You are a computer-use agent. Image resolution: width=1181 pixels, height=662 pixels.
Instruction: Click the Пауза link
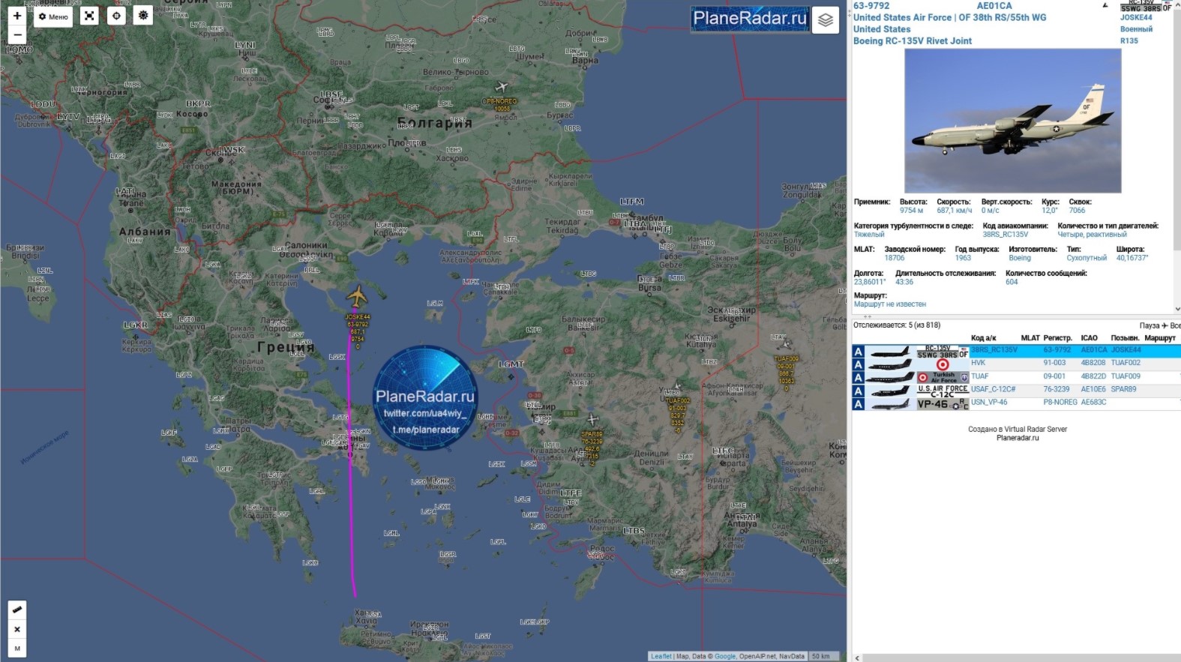[x=1149, y=325]
